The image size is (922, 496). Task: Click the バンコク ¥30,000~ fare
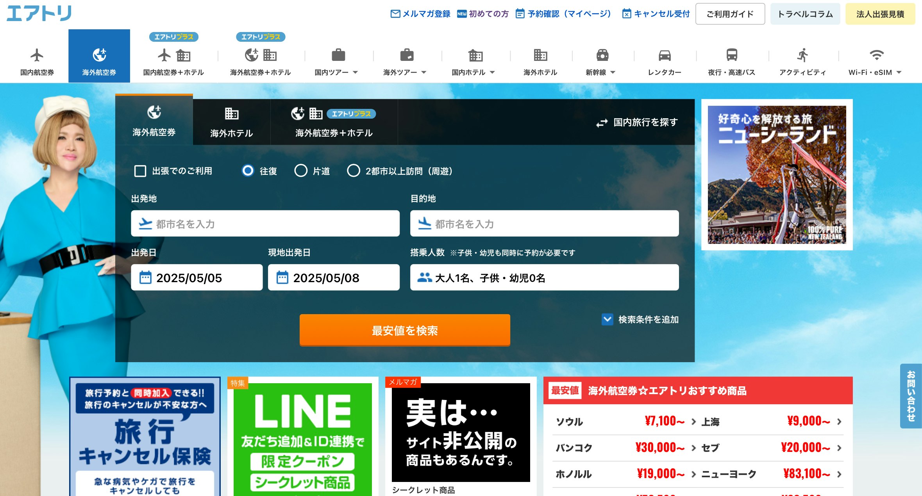click(x=625, y=448)
